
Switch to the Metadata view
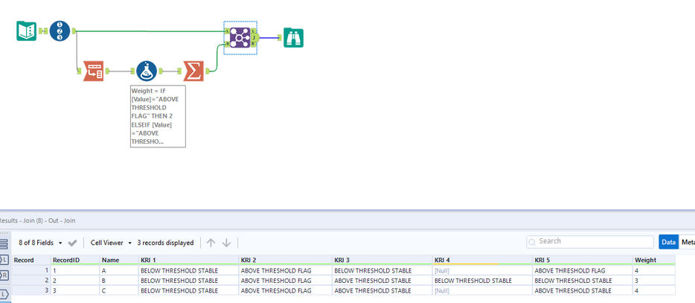coord(688,242)
